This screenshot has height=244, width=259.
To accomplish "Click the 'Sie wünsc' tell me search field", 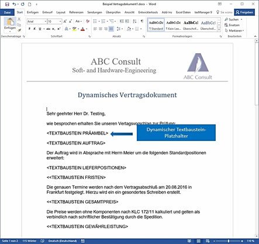I will (x=225, y=12).
